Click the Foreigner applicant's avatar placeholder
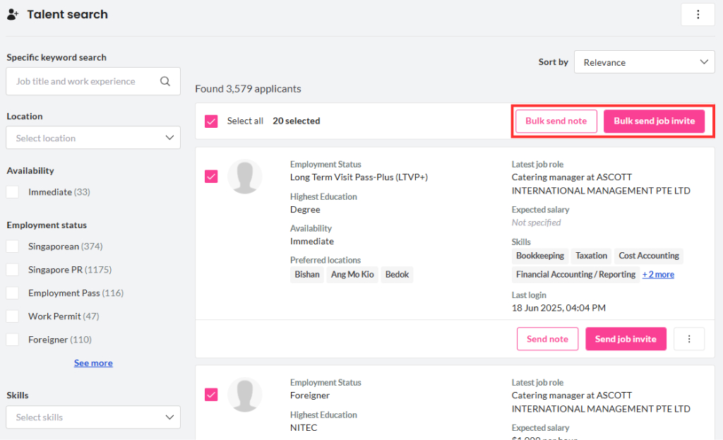Image resolution: width=723 pixels, height=440 pixels. [245, 395]
